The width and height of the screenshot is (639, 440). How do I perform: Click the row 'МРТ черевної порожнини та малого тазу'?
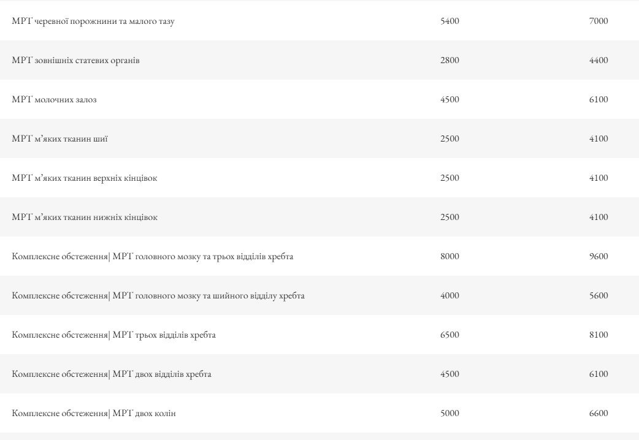(x=93, y=21)
